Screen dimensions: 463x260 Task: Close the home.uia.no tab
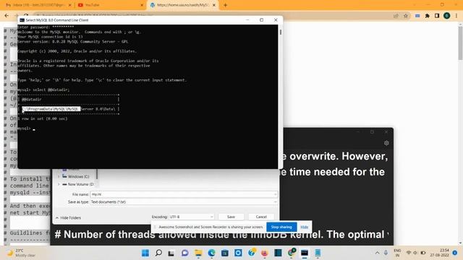click(x=214, y=5)
